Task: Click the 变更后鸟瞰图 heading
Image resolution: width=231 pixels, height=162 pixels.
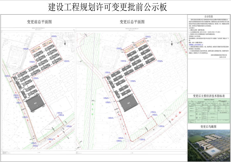Action: pos(209,127)
